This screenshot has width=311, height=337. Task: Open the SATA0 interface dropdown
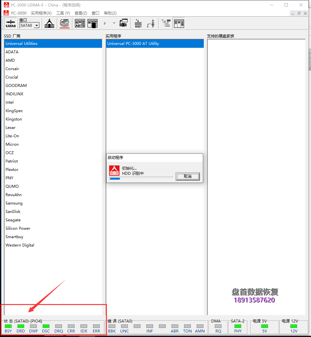click(x=37, y=25)
